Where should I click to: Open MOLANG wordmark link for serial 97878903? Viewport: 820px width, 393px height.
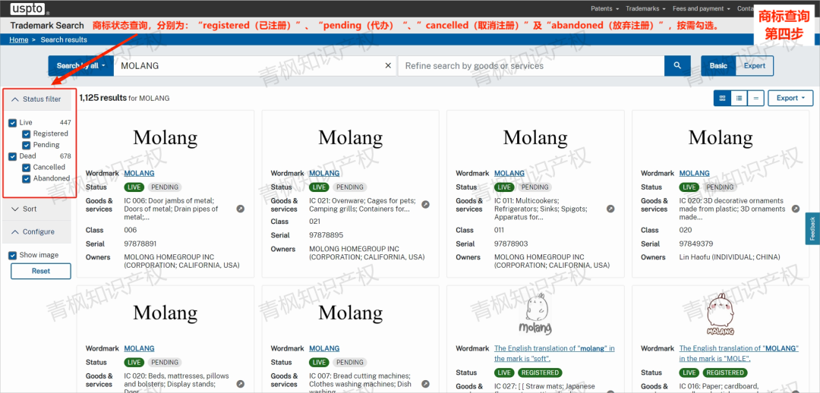pos(509,174)
